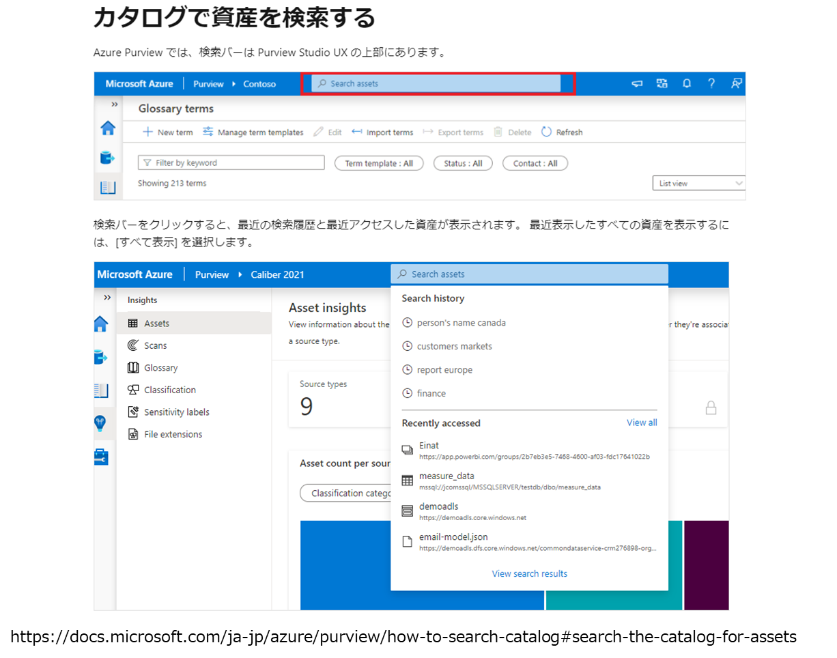Open measure_data in Recently accessed

[529, 481]
